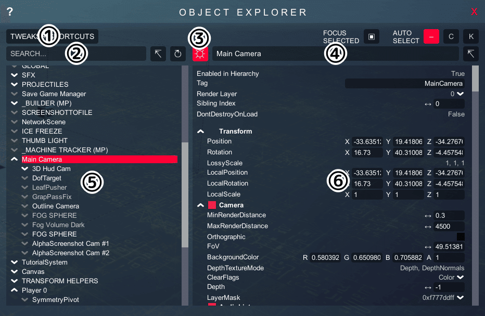Viewport: 485px width, 316px height.
Task: Toggle the red Camera component enable box
Action: point(212,205)
